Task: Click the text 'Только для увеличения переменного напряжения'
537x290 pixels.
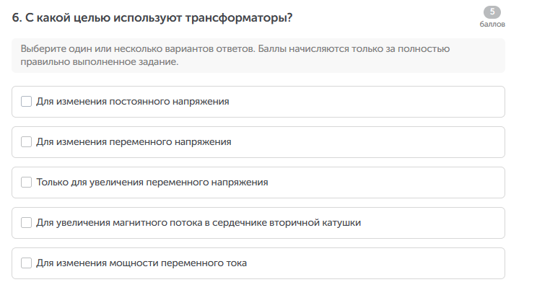Action: 152,183
